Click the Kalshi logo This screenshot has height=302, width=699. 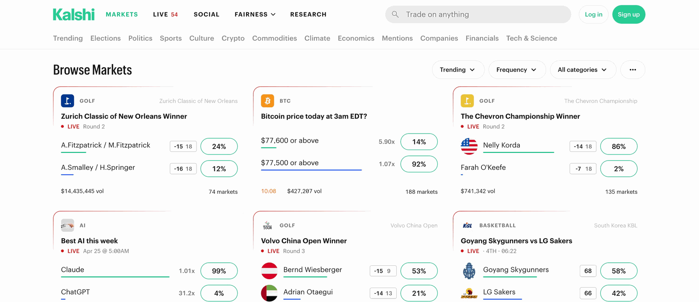tap(73, 14)
